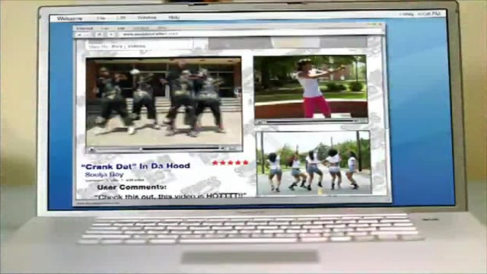The image size is (487, 274).
Task: Open the Window menu in the top menu bar
Action: [x=147, y=18]
